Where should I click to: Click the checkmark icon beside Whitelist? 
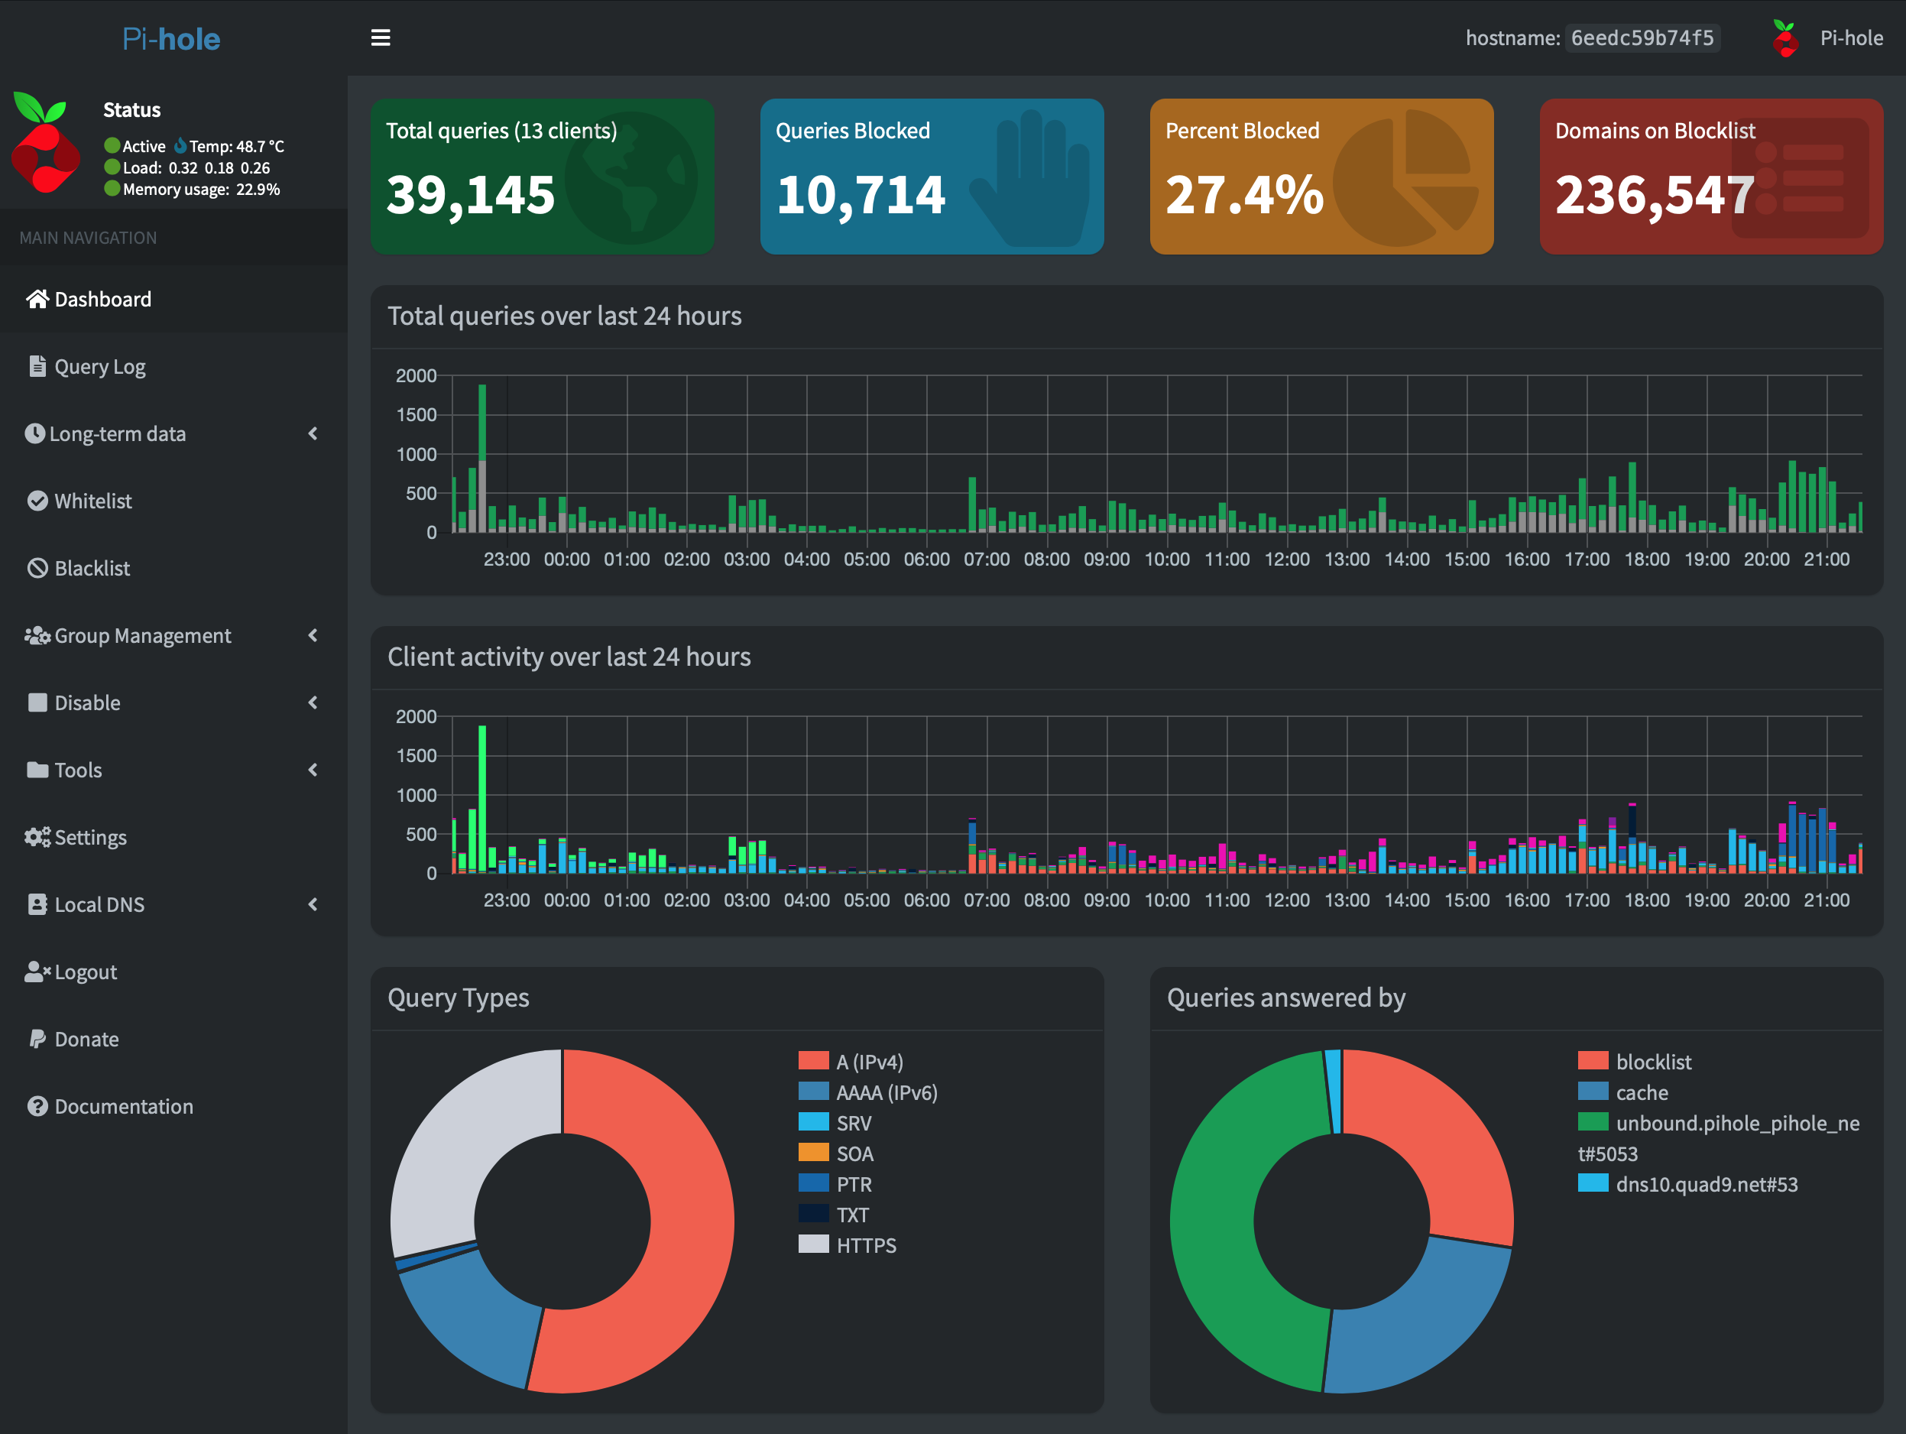(37, 501)
